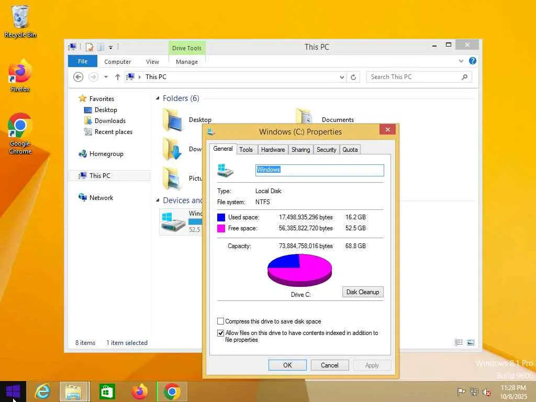Open the Computer ribbon tab

tap(118, 62)
